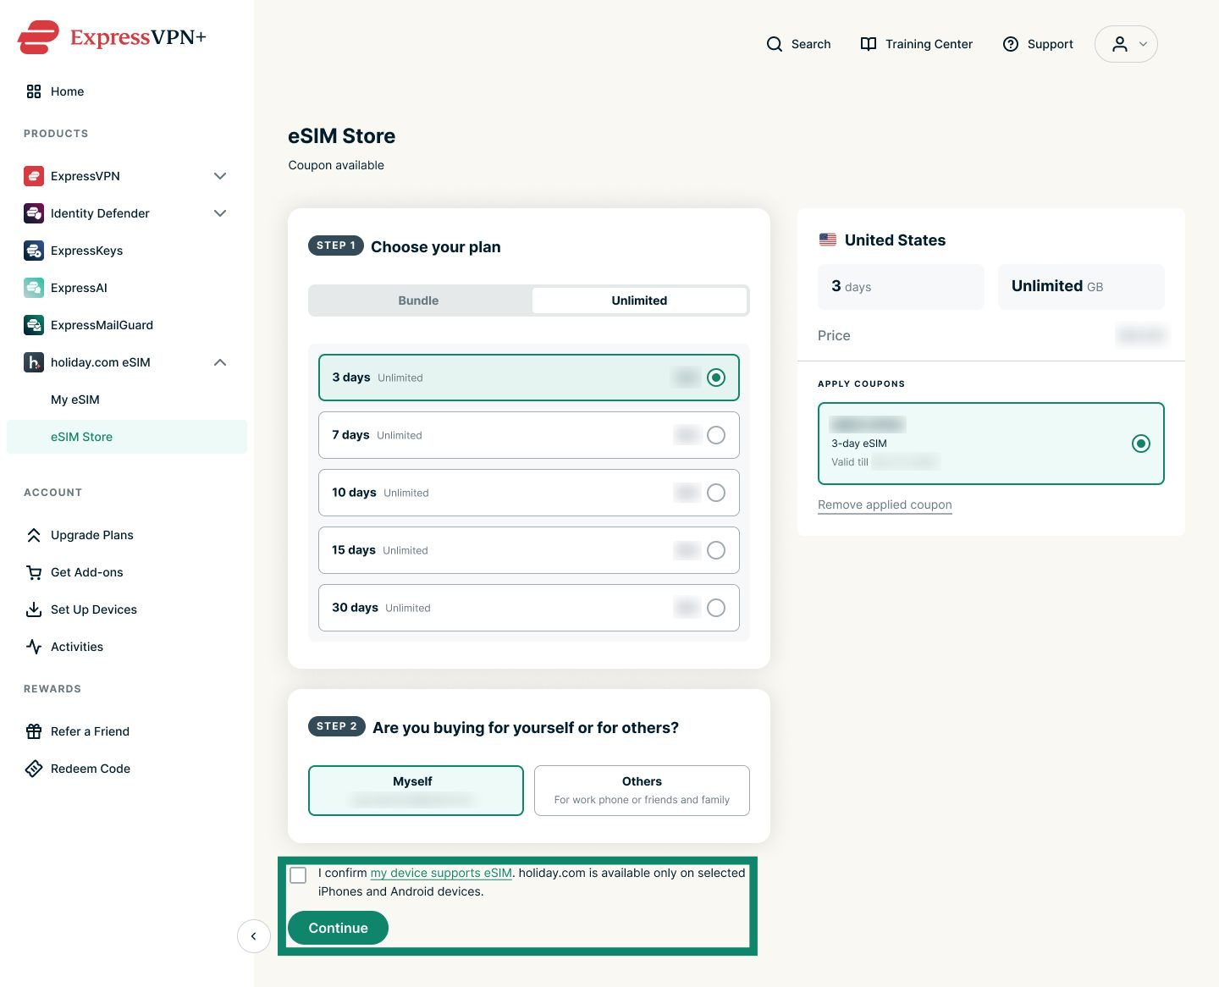Collapse the sidebar with arrow button
Screen dimensions: 1219x987
(x=254, y=936)
